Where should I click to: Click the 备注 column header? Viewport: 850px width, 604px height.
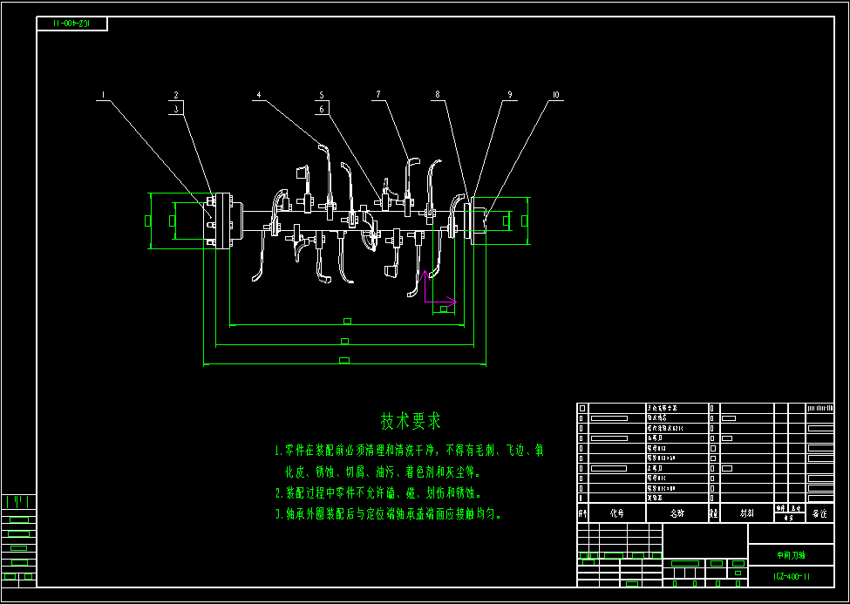click(x=819, y=513)
